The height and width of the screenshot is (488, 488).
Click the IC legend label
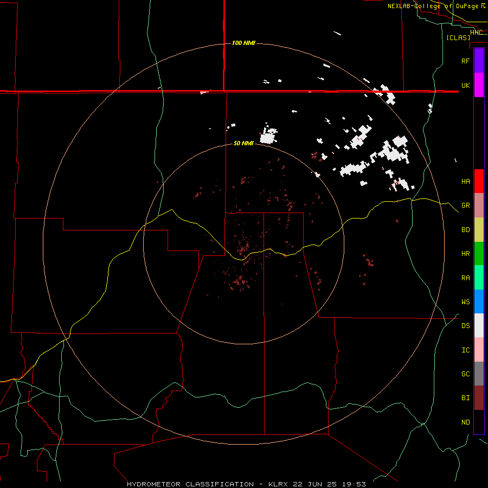[465, 350]
